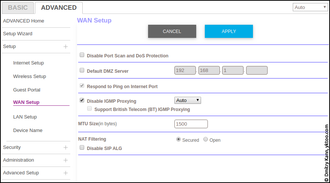
Task: Click DMZ second octet field showing 168
Action: pyautogui.click(x=209, y=70)
